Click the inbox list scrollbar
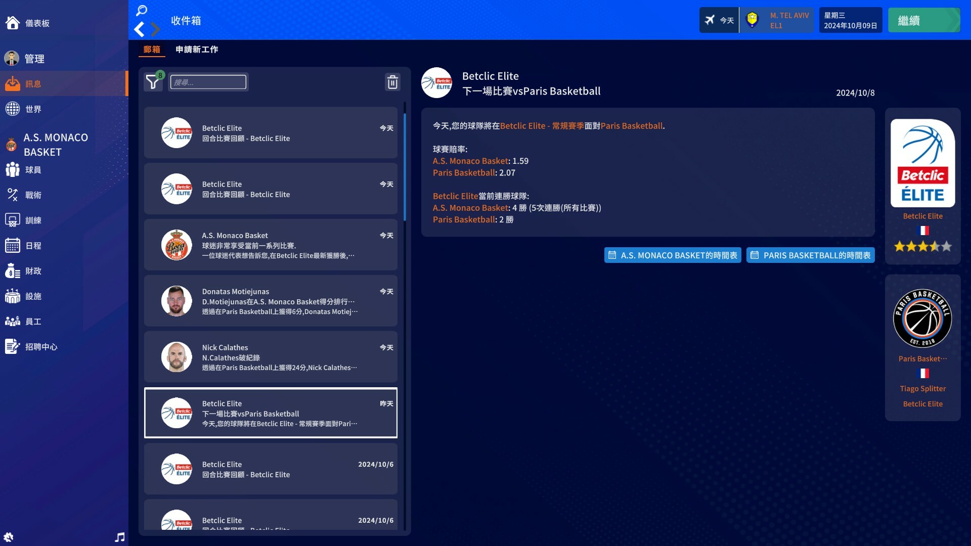Image resolution: width=971 pixels, height=546 pixels. 405,167
